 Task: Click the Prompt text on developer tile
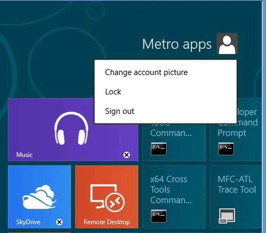(x=232, y=133)
